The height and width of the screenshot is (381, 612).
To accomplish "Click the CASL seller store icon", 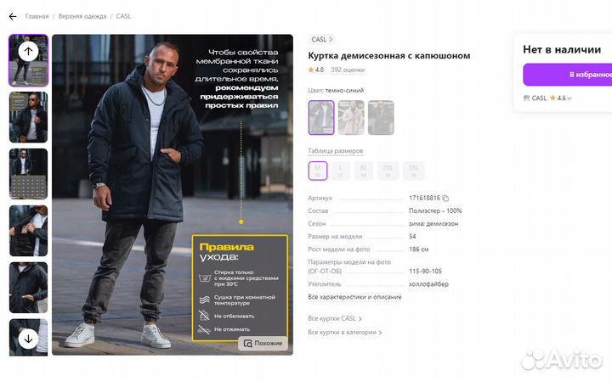I will (526, 98).
